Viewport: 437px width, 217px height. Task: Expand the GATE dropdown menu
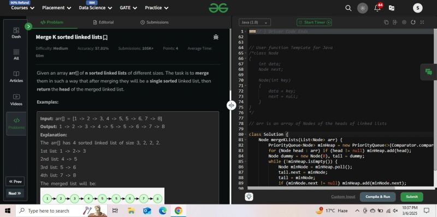[128, 8]
